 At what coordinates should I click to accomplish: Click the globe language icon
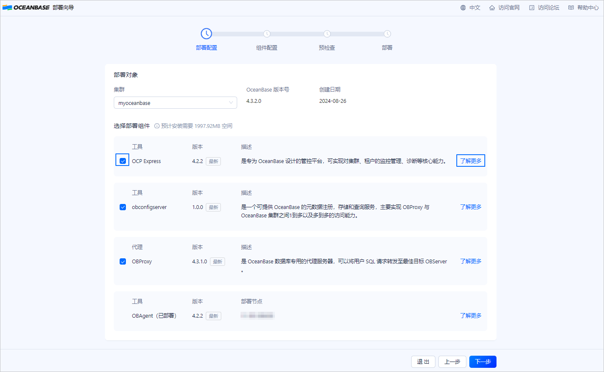463,8
